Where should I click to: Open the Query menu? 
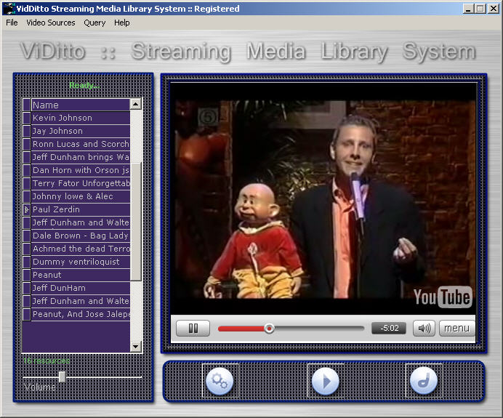click(94, 23)
